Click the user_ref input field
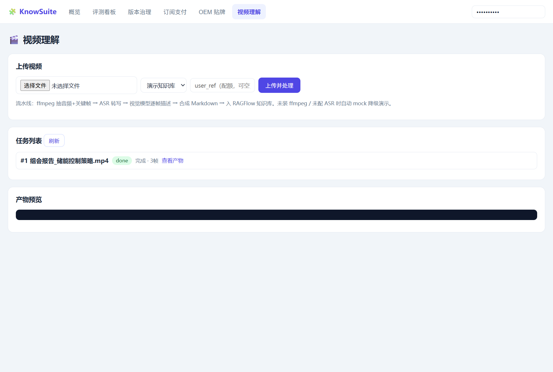 point(222,85)
